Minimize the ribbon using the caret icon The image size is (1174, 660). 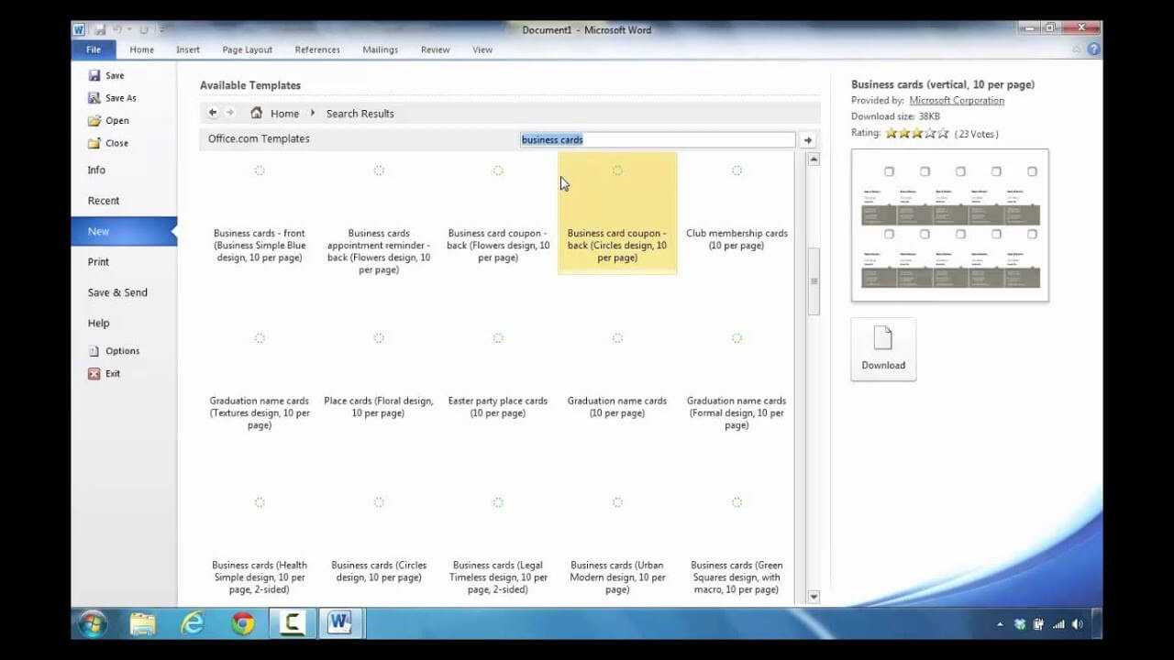1079,49
